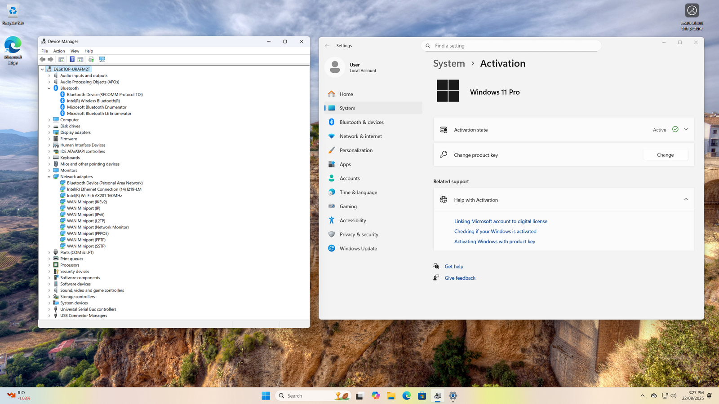The height and width of the screenshot is (404, 719).
Task: Open the View menu in Device Manager
Action: click(75, 51)
